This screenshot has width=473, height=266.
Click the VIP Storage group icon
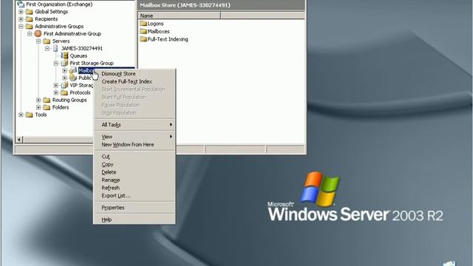(x=64, y=86)
